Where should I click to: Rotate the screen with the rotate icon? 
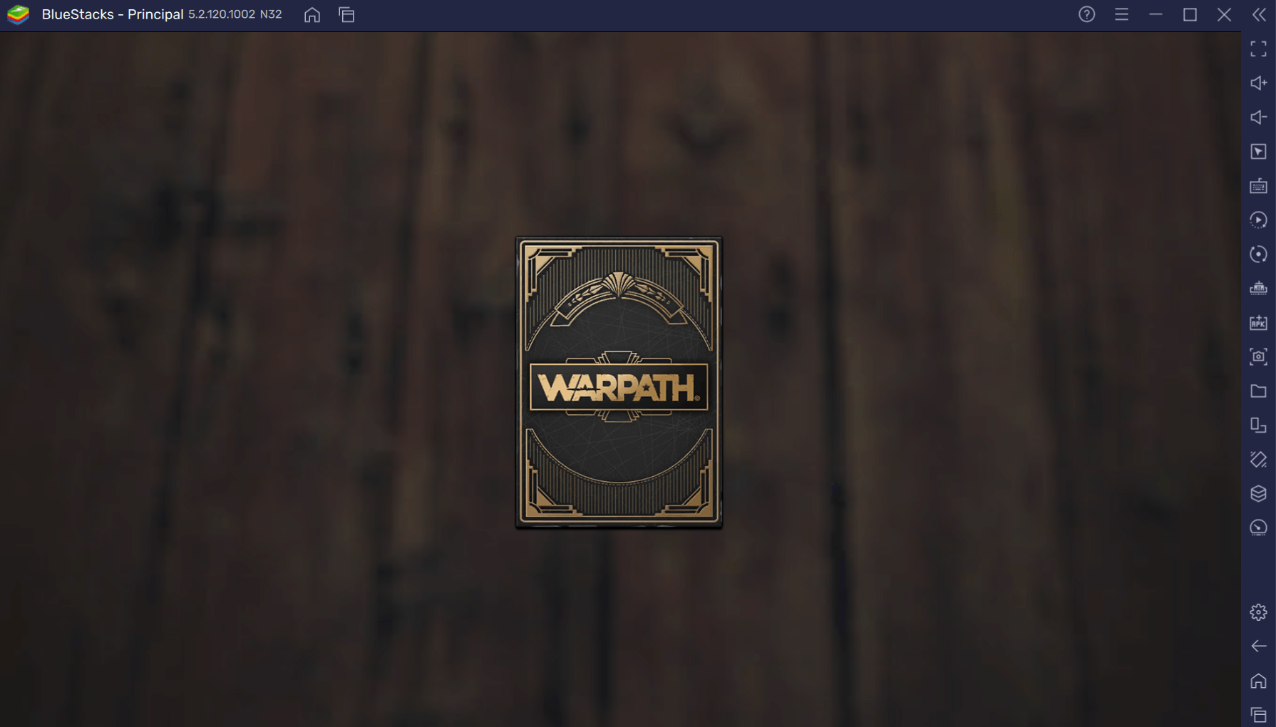(1258, 426)
